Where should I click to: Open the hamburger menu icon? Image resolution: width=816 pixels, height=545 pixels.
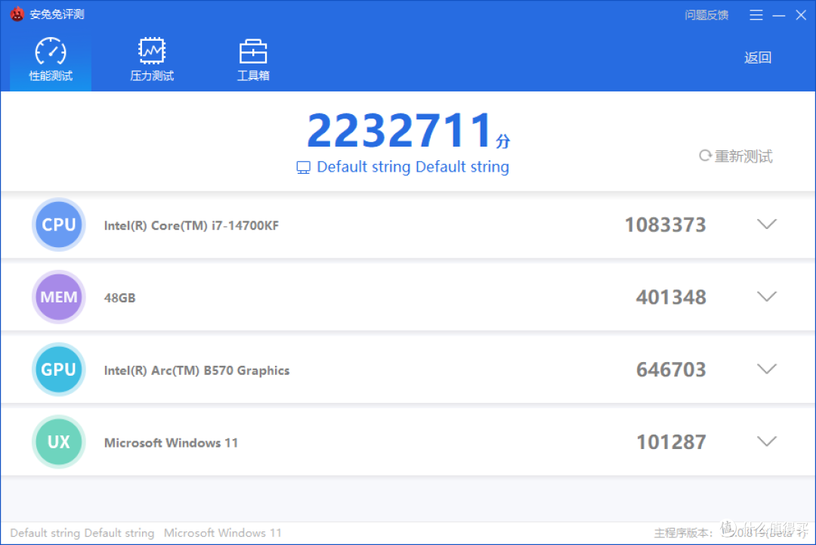point(756,15)
